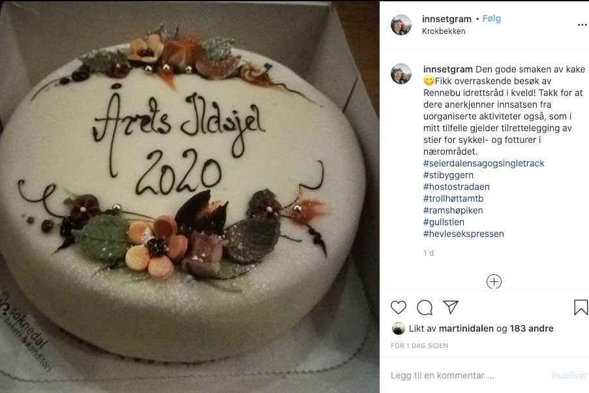This screenshot has width=589, height=393.
Task: Share the post via paper plane icon
Action: point(450,307)
